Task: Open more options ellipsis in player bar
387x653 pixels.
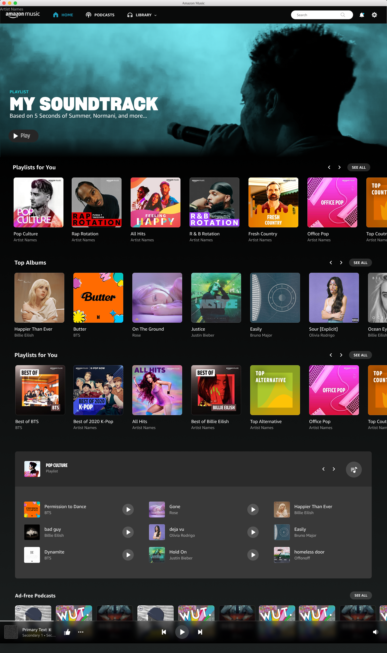Action: pos(81,632)
